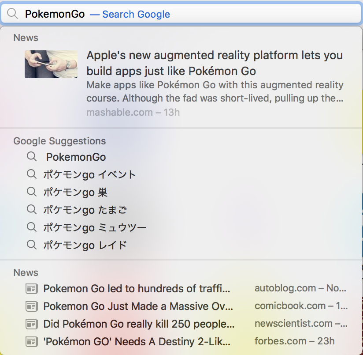363x355 pixels.
Task: Click the PokemonGo search field text
Action: (x=55, y=14)
